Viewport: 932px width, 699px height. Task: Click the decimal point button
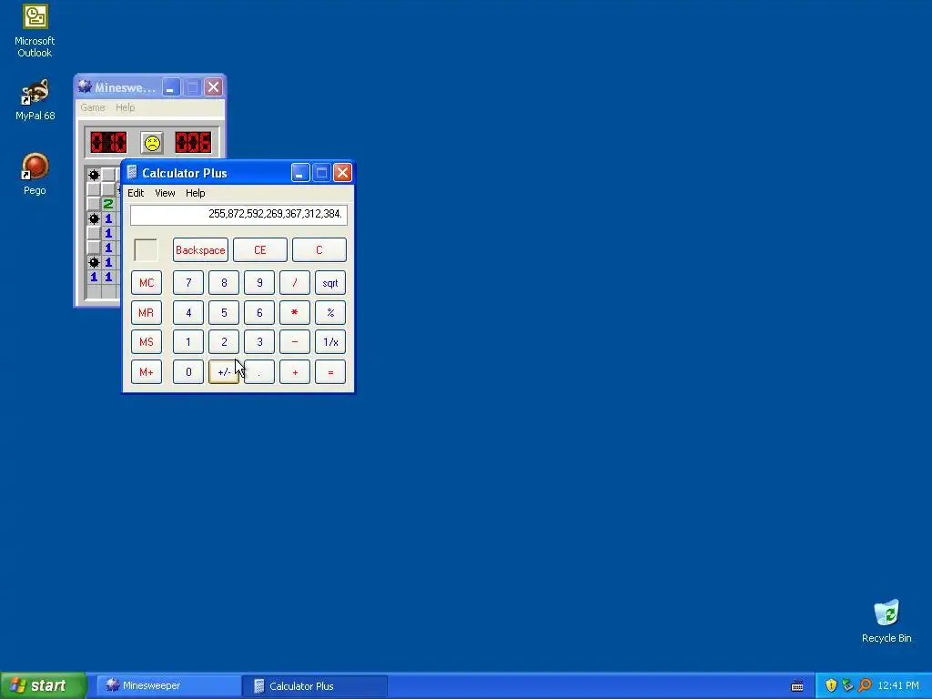coord(259,372)
